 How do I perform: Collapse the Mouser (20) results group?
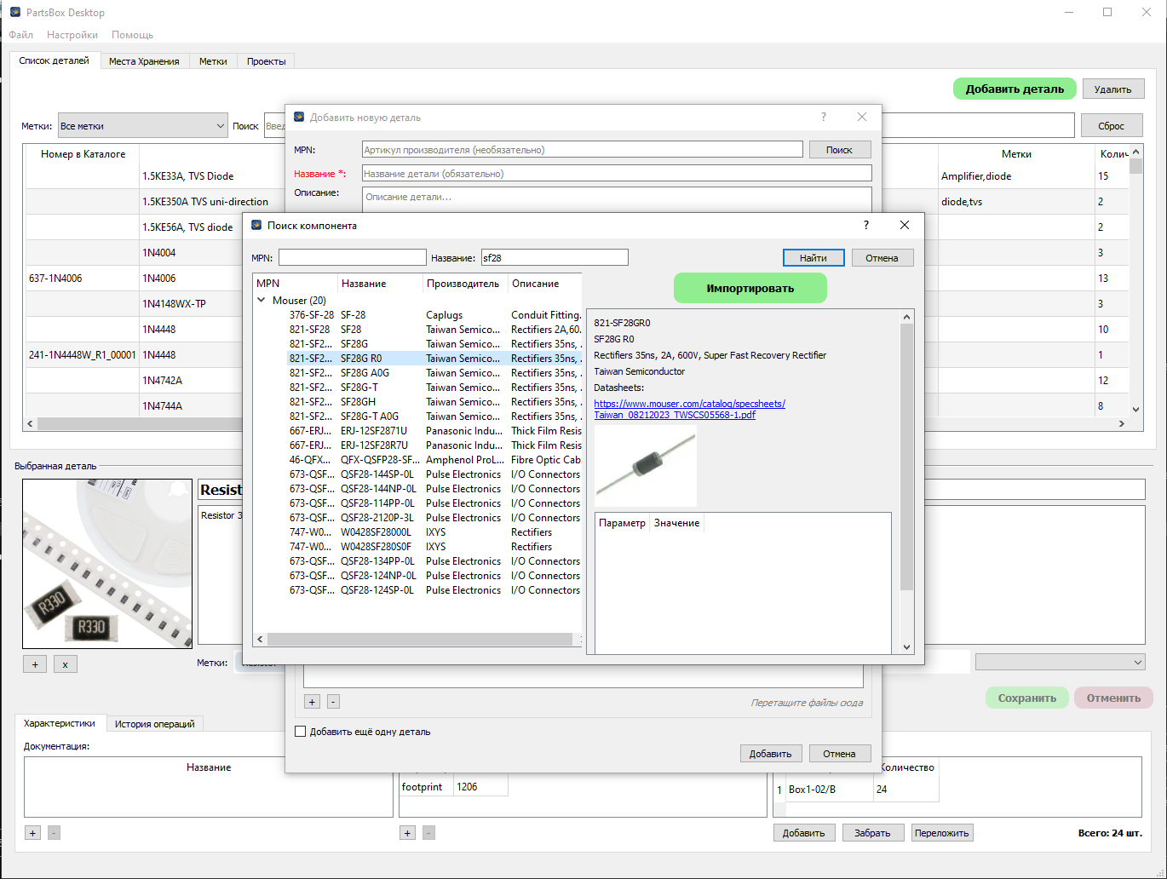[262, 301]
